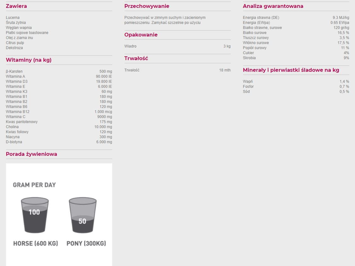Click the Lucerna ingredient entry

pos(13,18)
